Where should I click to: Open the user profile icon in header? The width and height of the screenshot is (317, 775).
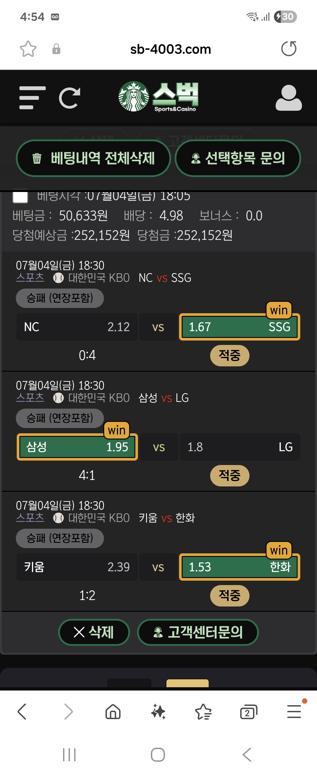289,98
